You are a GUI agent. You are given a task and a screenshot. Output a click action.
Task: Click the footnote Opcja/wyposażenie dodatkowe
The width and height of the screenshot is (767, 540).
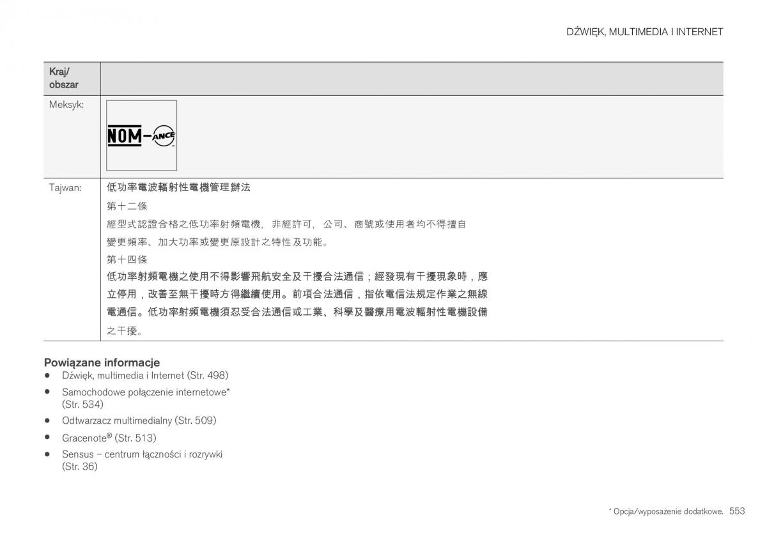pos(666,511)
